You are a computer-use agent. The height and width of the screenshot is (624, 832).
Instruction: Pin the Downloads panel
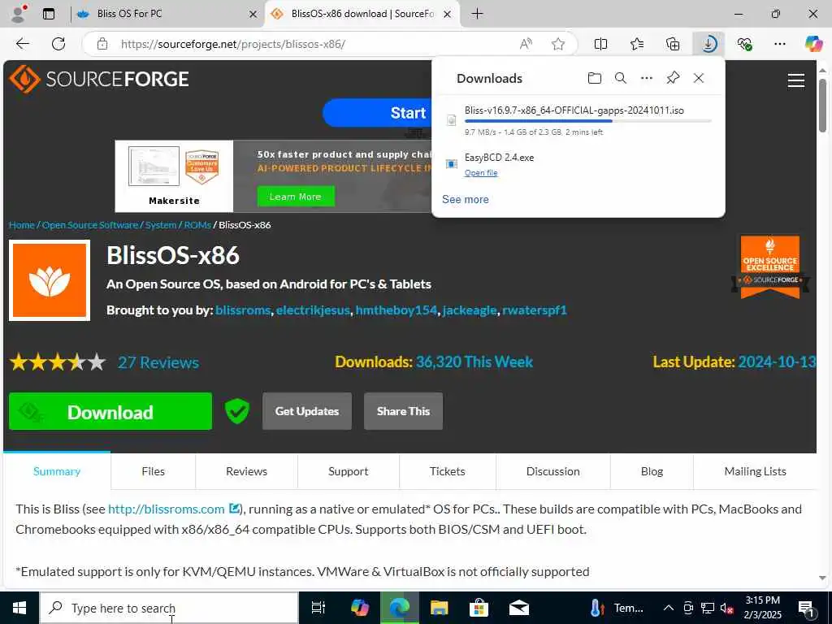(673, 79)
